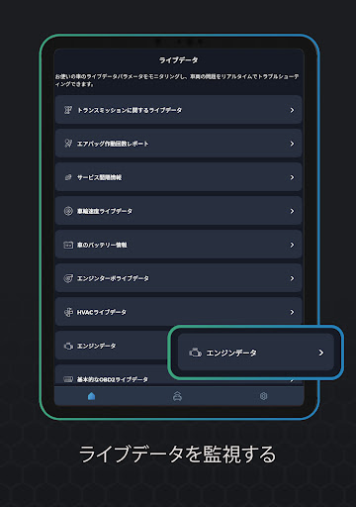Image resolution: width=356 pixels, height=507 pixels.
Task: Open the home tab in bottom bar
Action: pos(92,396)
